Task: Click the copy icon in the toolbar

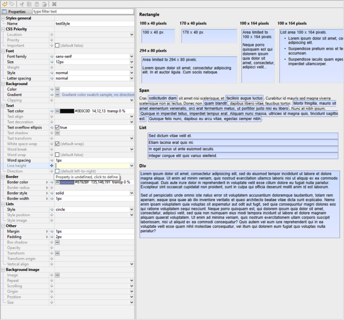Action: tap(29, 4)
